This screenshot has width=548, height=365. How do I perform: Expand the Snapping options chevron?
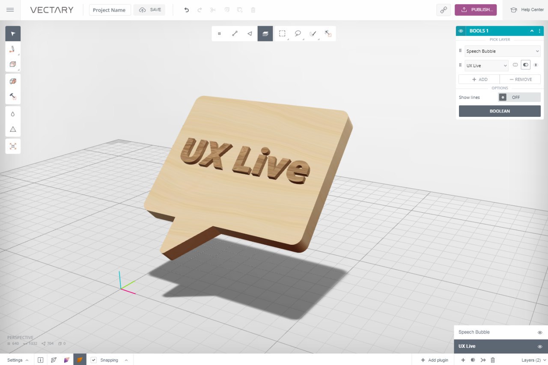(x=126, y=360)
